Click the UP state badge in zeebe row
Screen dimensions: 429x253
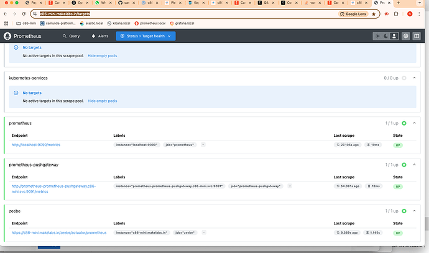point(398,233)
